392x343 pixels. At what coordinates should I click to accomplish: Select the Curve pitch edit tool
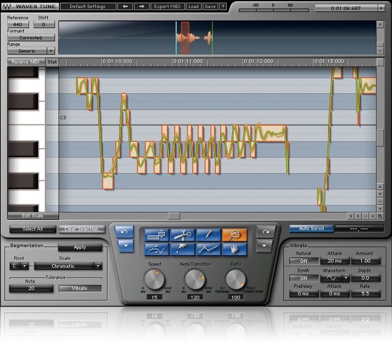click(157, 249)
